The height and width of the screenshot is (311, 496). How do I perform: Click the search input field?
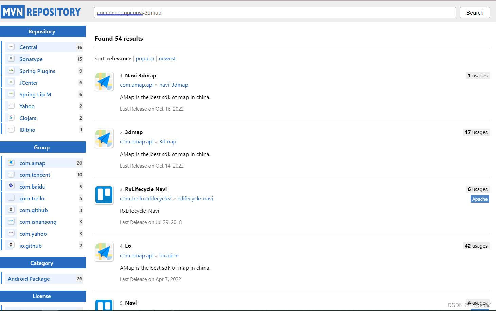pos(275,13)
